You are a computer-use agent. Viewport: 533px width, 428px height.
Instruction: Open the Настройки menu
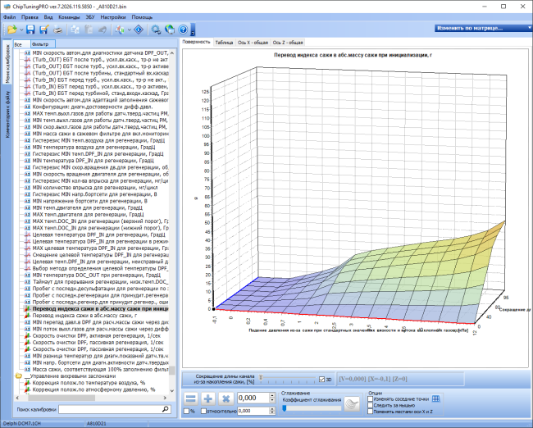113,17
